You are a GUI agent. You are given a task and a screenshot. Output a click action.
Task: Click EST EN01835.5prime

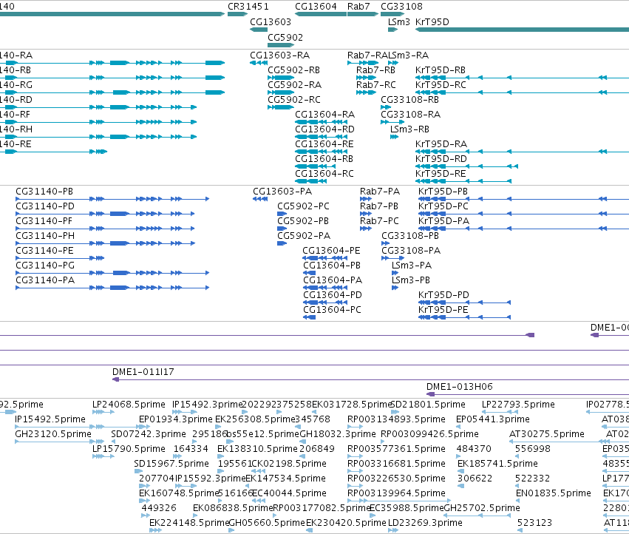(517, 501)
